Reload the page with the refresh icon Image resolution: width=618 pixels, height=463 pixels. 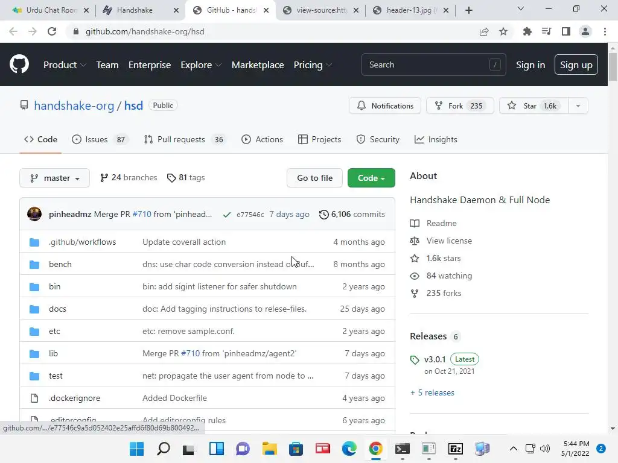(52, 31)
